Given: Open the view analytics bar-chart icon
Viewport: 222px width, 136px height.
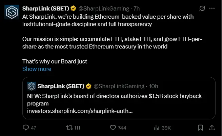Looking at the screenshot, I should (x=157, y=128).
